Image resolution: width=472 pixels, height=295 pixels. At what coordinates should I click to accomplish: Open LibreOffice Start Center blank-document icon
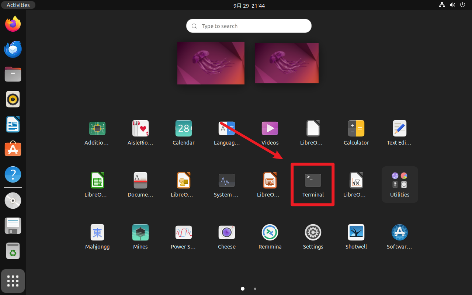(313, 128)
